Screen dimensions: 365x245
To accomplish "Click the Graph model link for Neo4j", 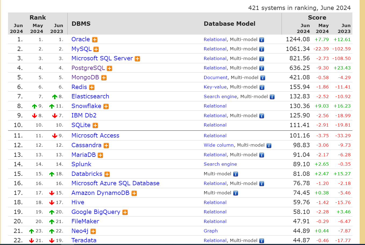I will tap(211, 231).
